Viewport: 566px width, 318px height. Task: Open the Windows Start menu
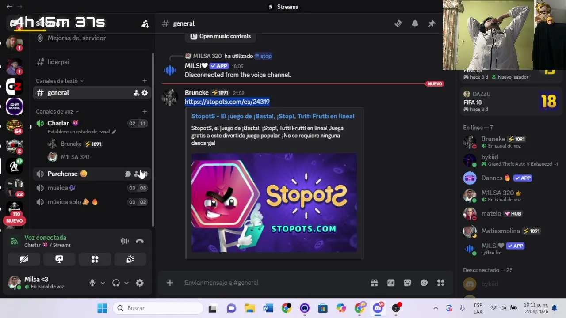pyautogui.click(x=102, y=308)
